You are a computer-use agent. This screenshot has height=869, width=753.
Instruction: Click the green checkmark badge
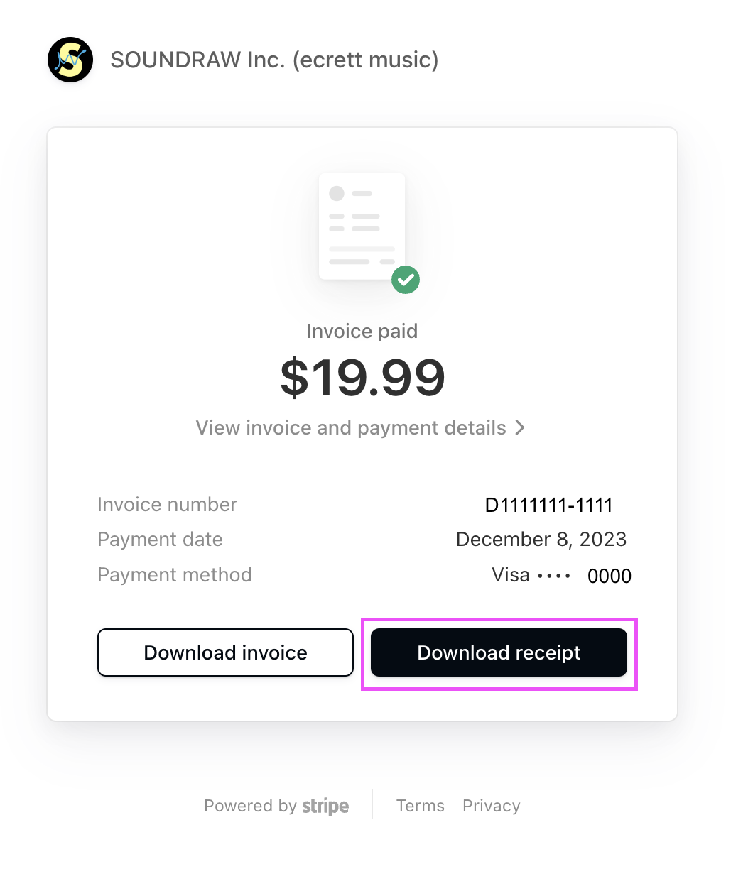[x=406, y=280]
